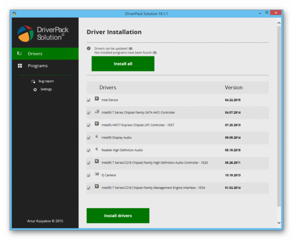The height and width of the screenshot is (240, 293).
Task: Click the DriverPack Solution logo
Action: [x=43, y=34]
